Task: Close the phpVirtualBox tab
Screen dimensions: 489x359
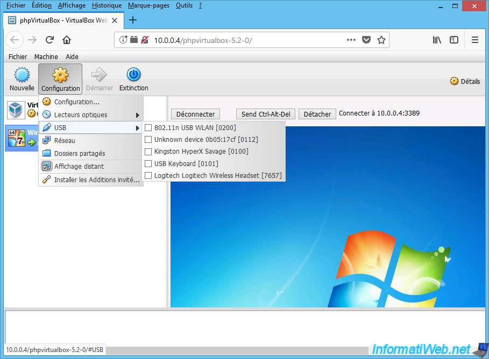Action: [115, 20]
